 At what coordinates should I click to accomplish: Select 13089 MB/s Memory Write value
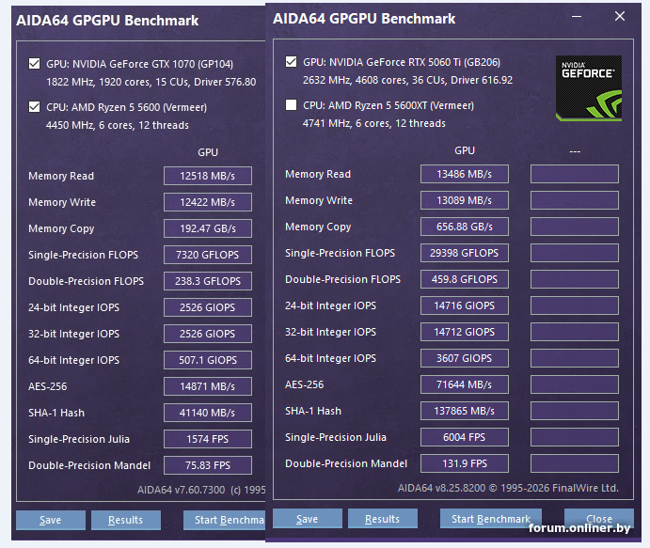(x=465, y=200)
